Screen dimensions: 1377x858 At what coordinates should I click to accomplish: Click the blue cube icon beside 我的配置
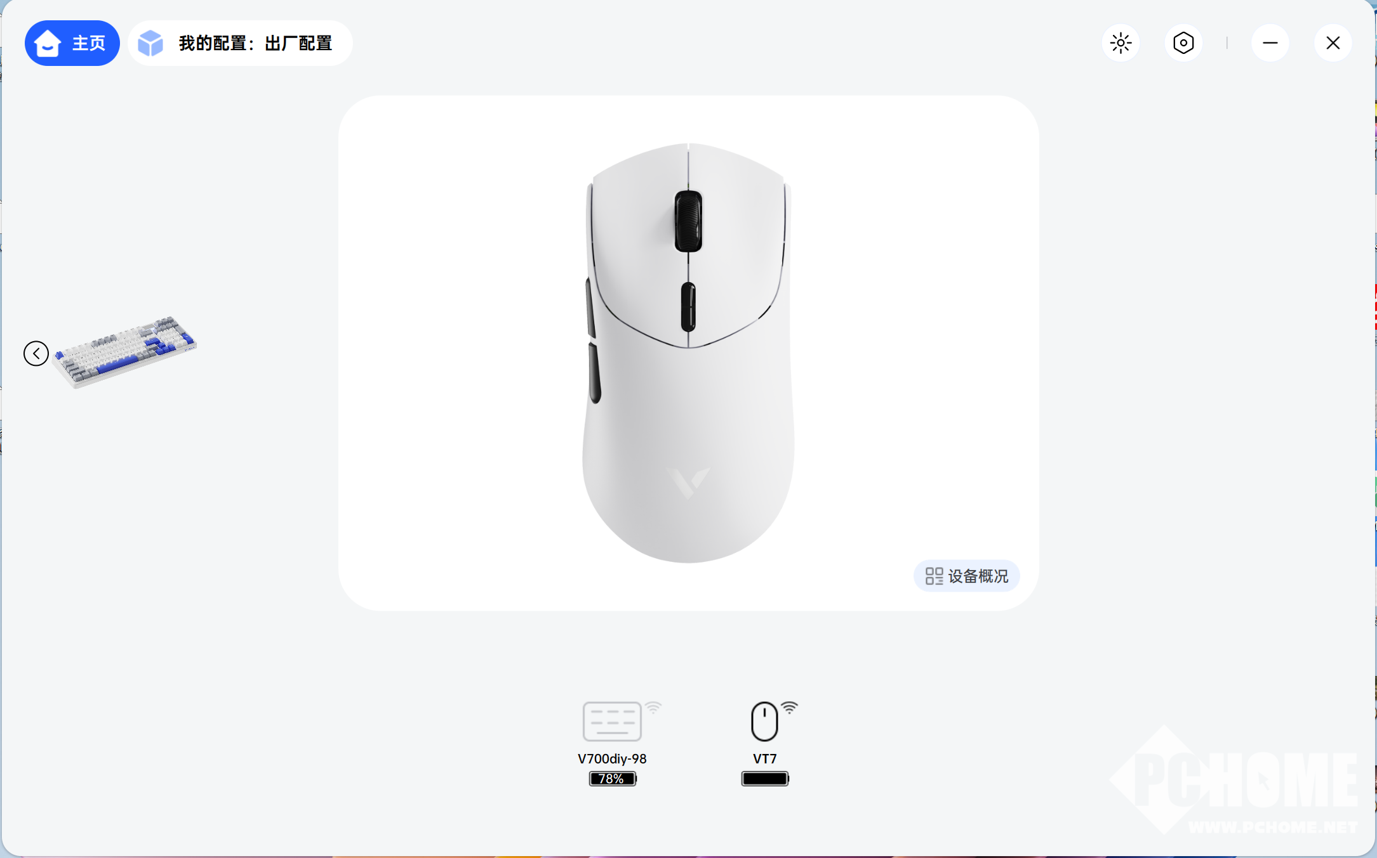[x=150, y=43]
